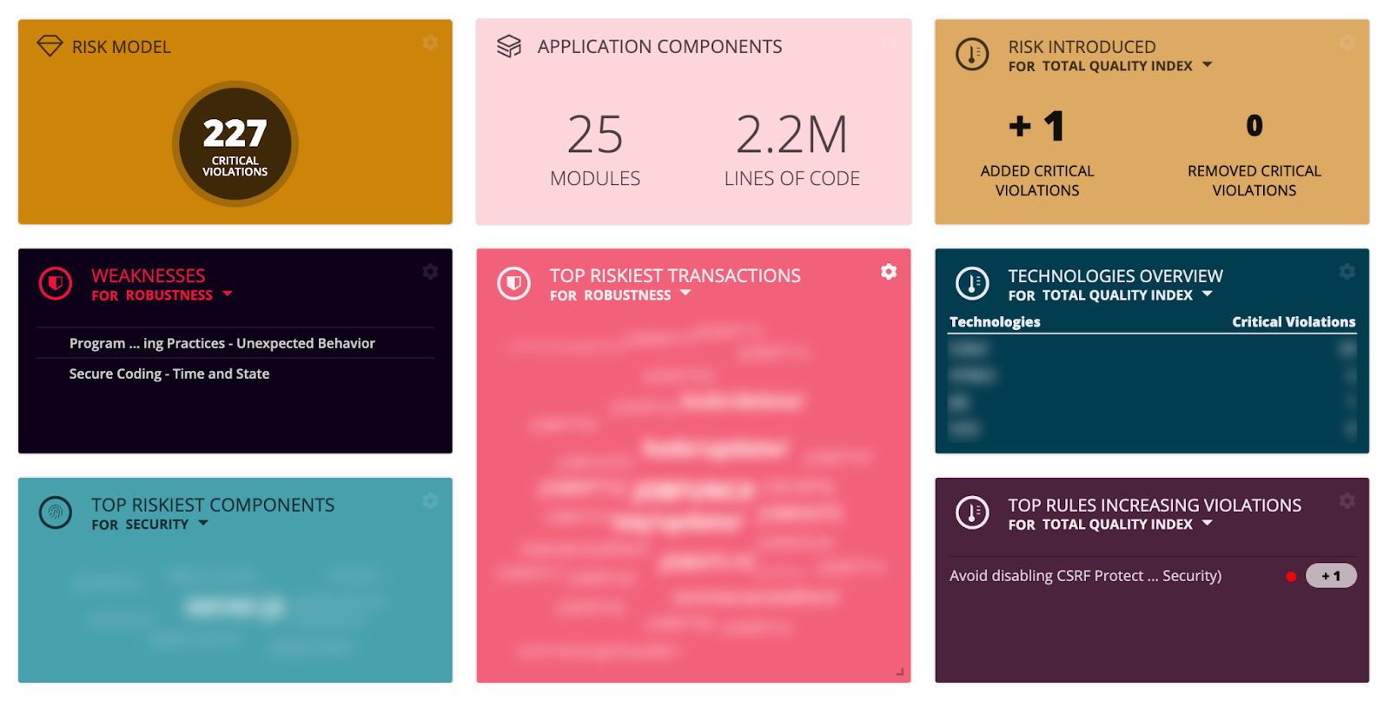Screen dimensions: 1390x701
Task: Expand the Weaknesses 'For Robustness' dropdown
Action: pos(228,294)
